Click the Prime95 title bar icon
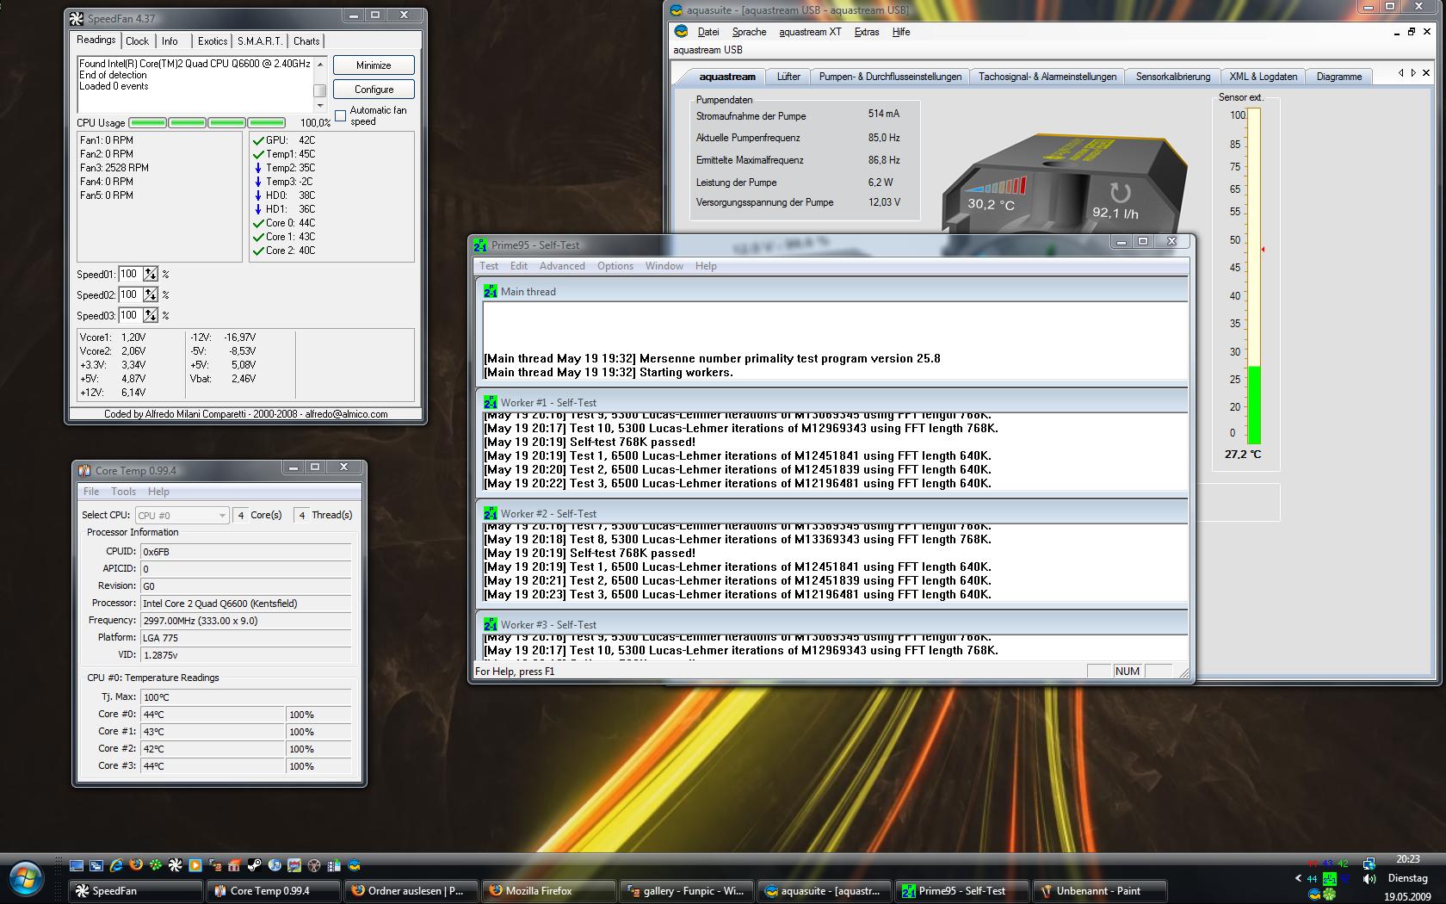Image resolution: width=1446 pixels, height=904 pixels. (x=480, y=245)
